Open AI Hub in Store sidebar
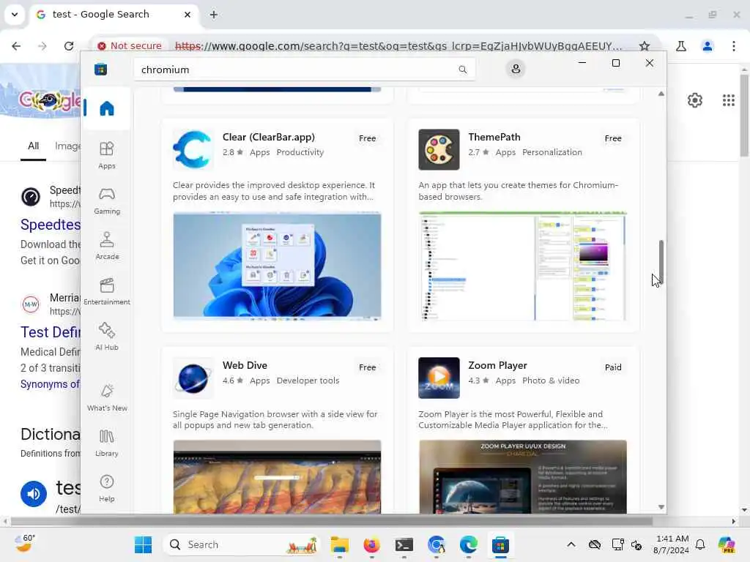Viewport: 750px width, 562px height. click(x=107, y=337)
